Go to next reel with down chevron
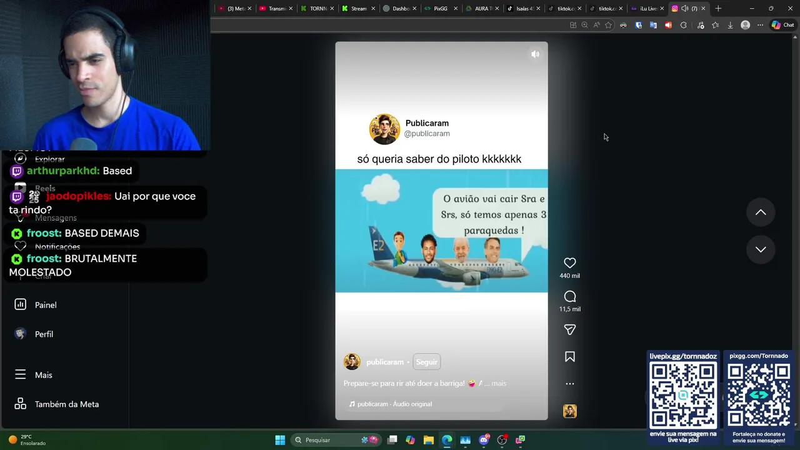 click(761, 249)
